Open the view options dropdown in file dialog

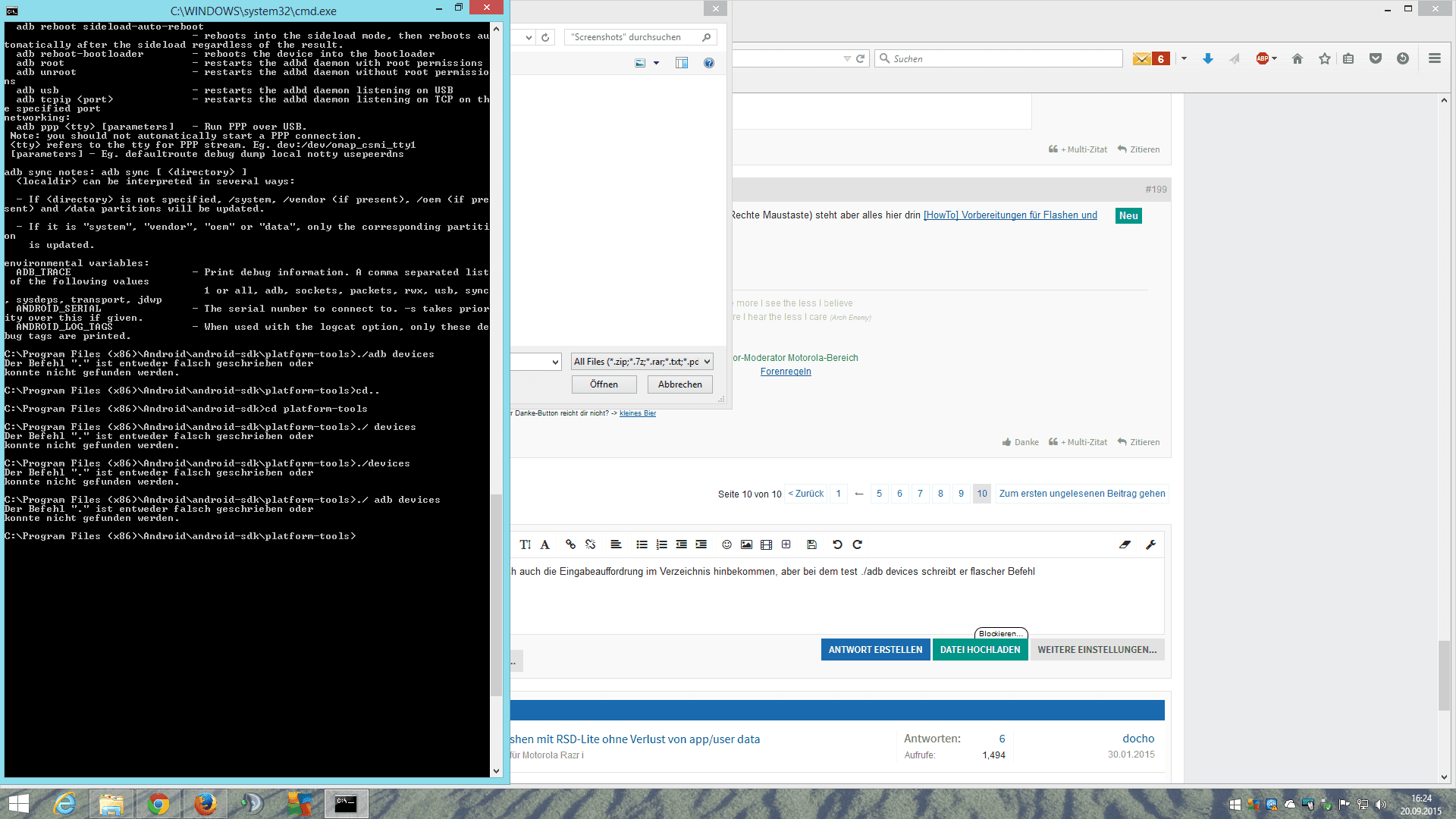pos(657,63)
